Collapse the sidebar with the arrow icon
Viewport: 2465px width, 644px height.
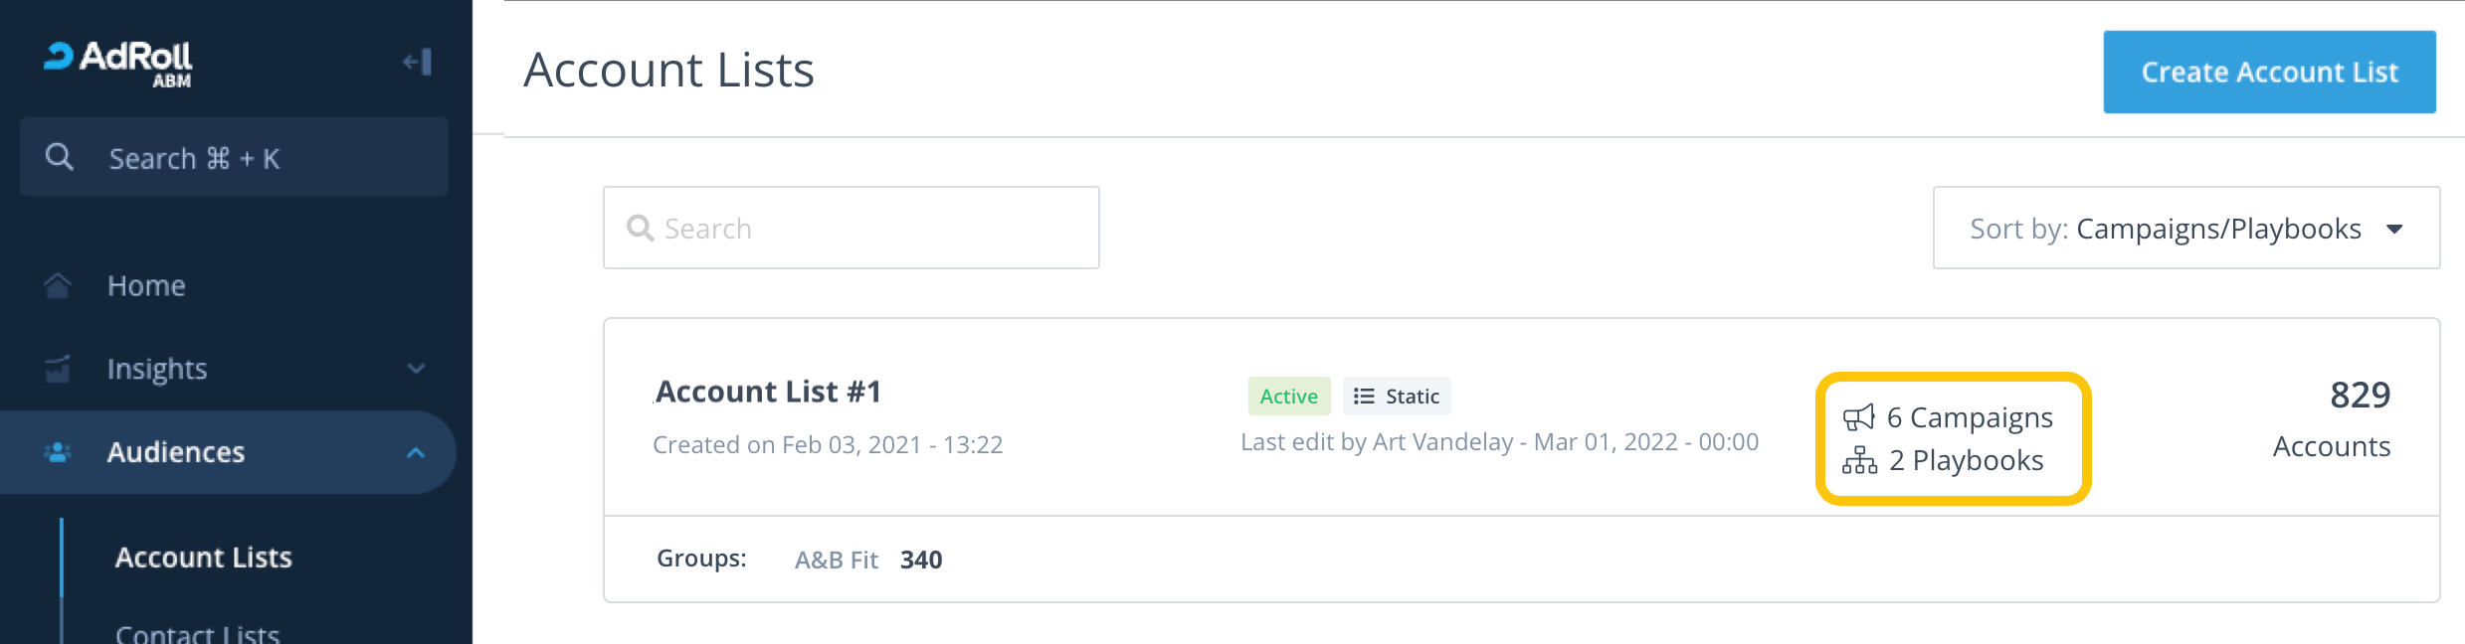[418, 62]
